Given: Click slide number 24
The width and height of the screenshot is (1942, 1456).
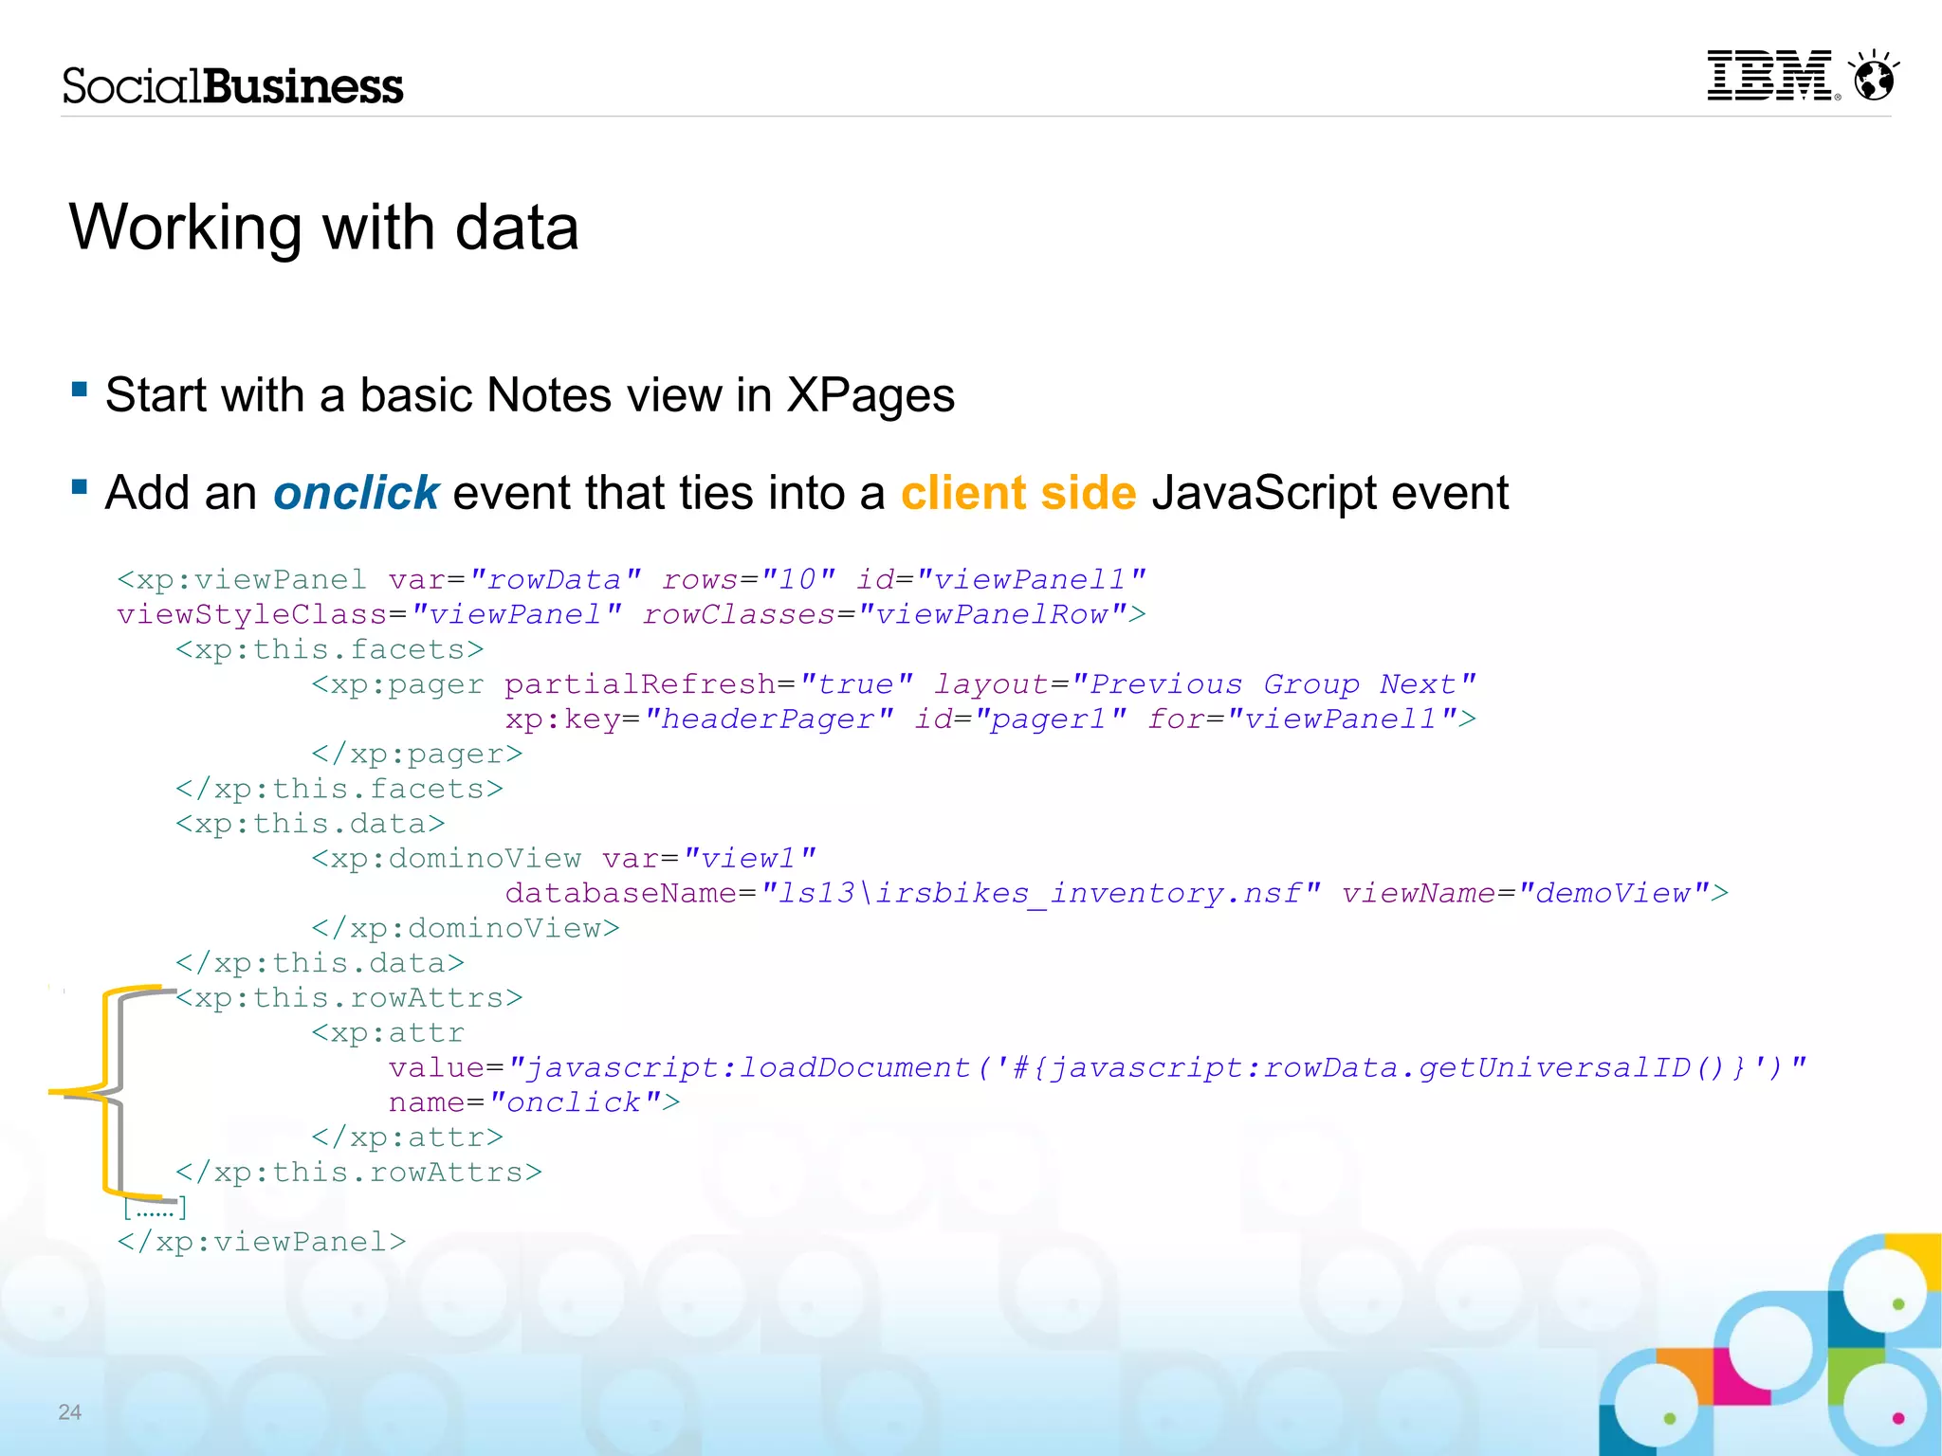Looking at the screenshot, I should coord(70,1411).
